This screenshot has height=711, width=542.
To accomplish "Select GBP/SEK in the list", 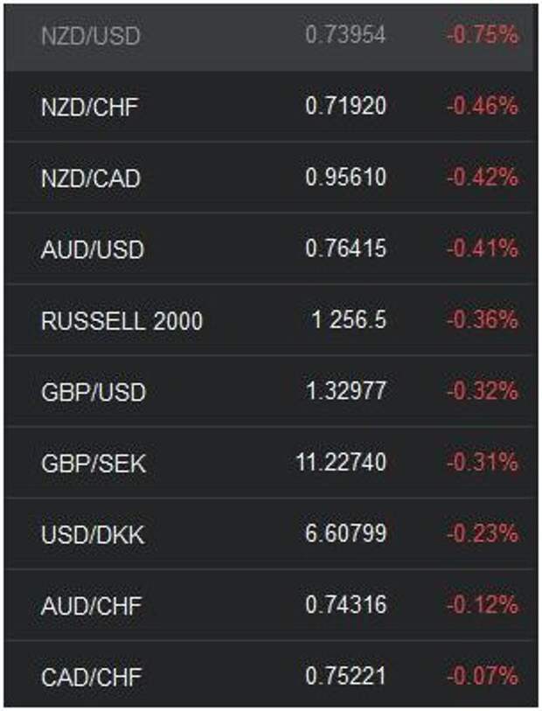I will (x=271, y=463).
